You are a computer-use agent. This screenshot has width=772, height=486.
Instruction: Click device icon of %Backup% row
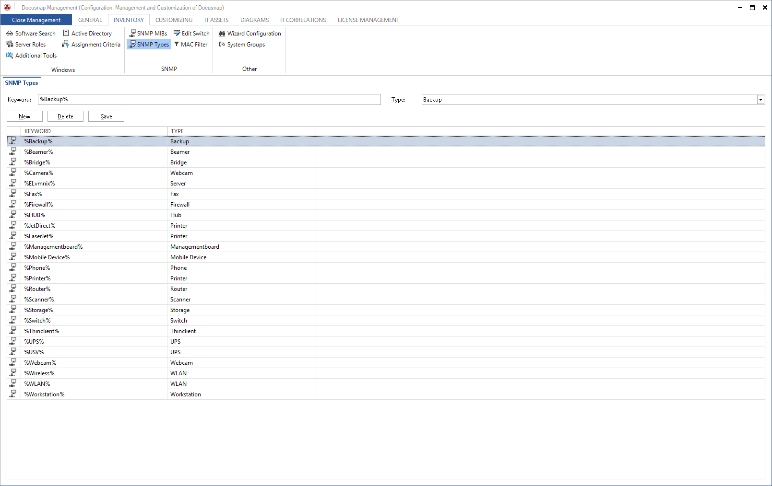tap(13, 141)
